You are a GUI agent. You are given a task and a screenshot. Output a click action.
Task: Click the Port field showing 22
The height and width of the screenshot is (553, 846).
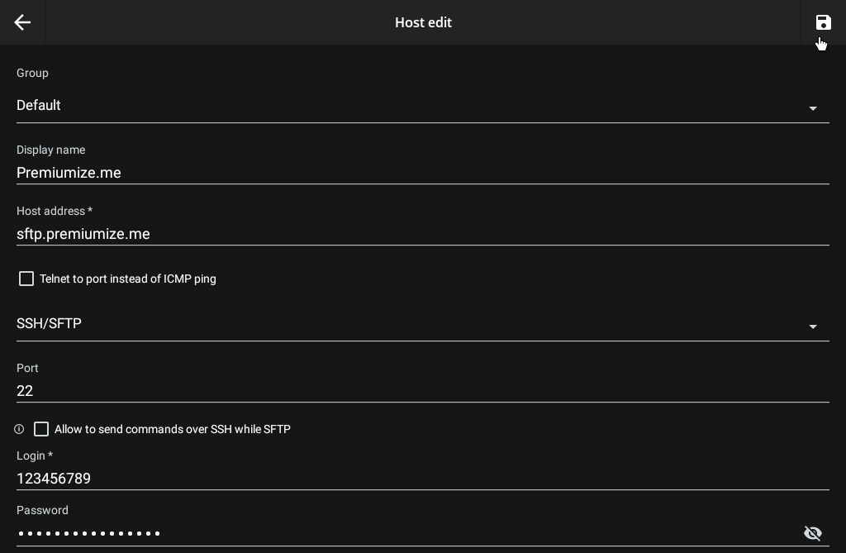(422, 391)
